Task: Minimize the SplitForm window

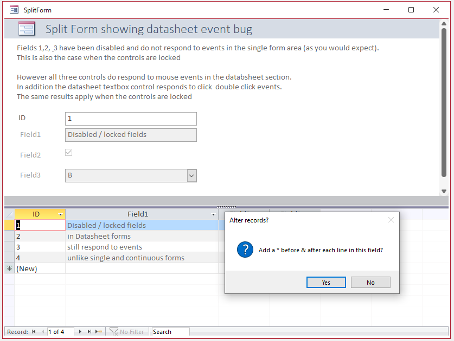Action: tap(386, 10)
